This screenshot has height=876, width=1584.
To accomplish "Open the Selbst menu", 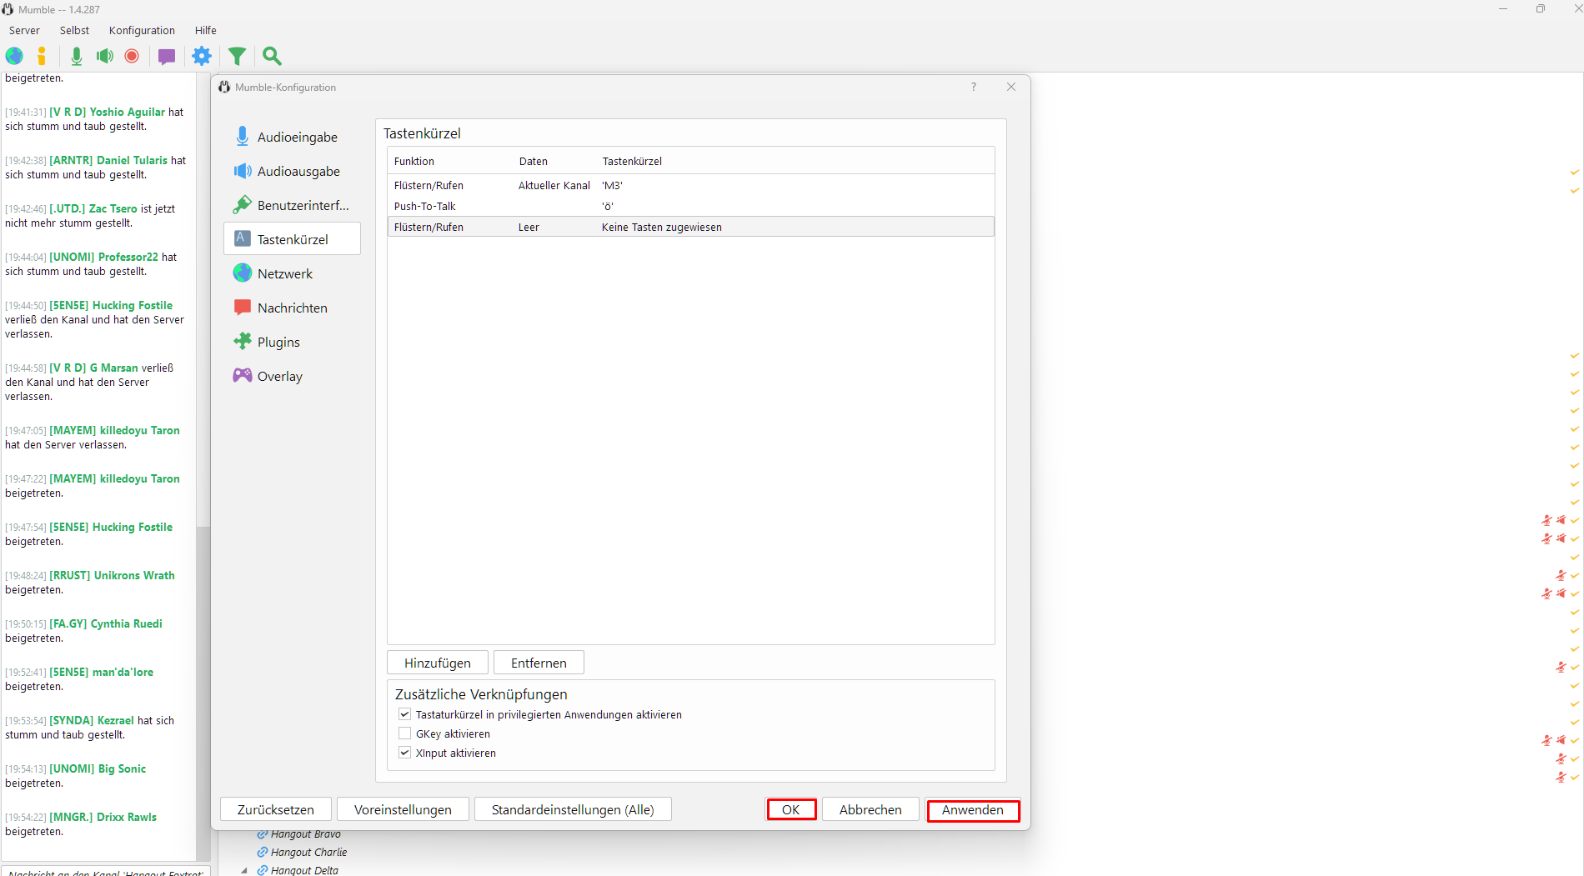I will pos(74,30).
